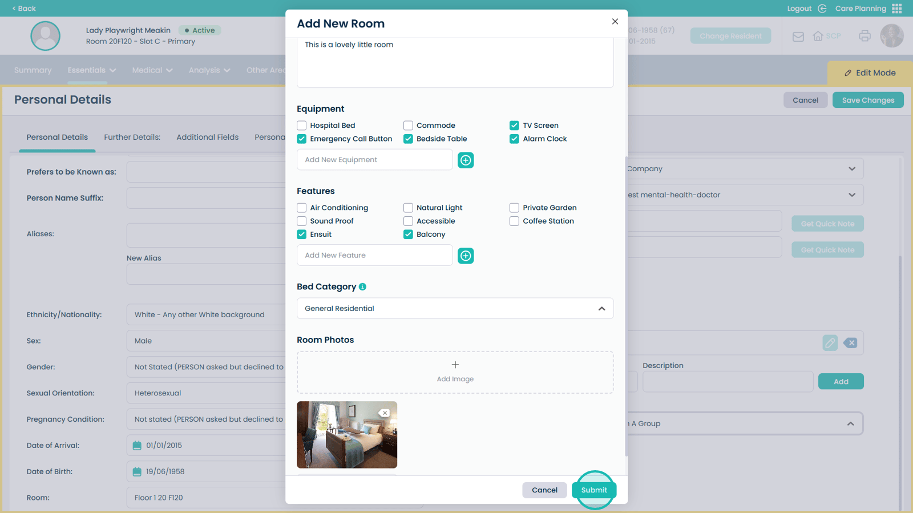Check the Private Garden feature
Viewport: 913px width, 513px height.
click(x=514, y=208)
